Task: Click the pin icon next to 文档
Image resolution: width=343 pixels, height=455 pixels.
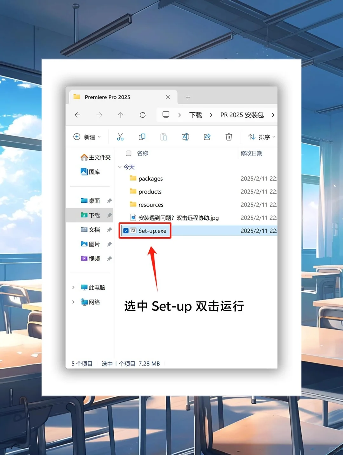Action: (109, 229)
